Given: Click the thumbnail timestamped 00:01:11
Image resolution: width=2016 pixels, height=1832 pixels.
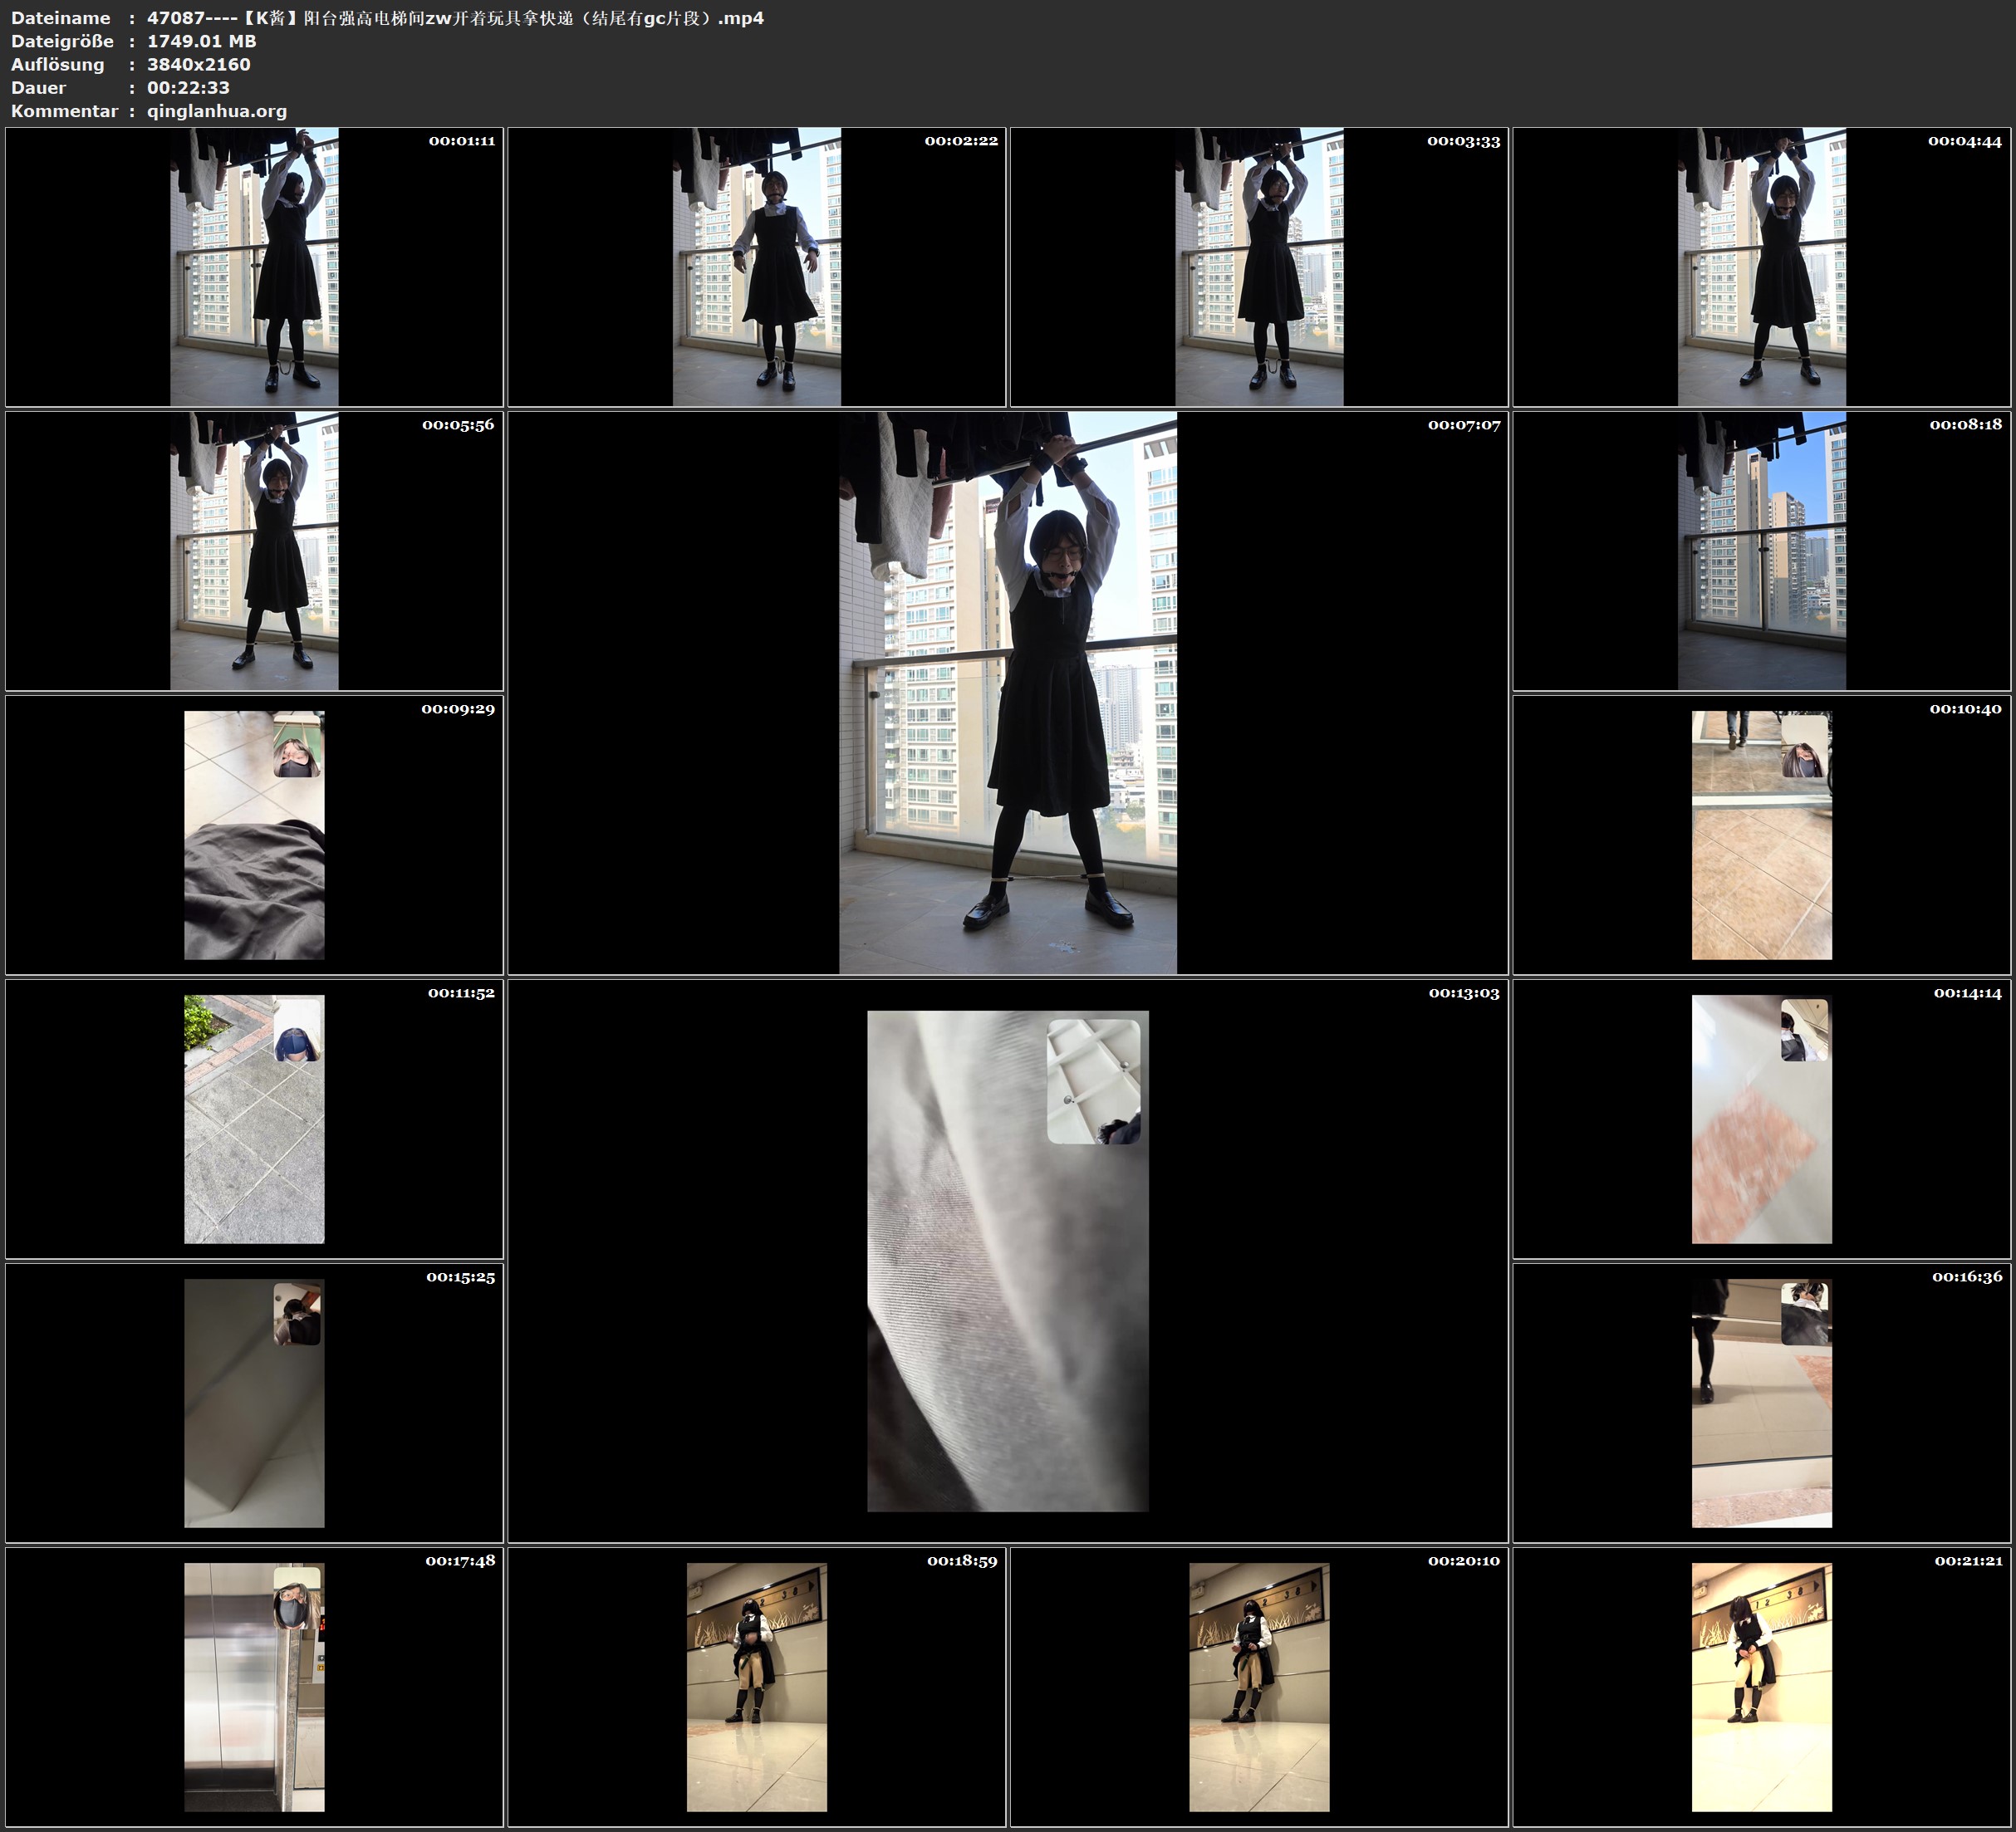Looking at the screenshot, I should 254,267.
